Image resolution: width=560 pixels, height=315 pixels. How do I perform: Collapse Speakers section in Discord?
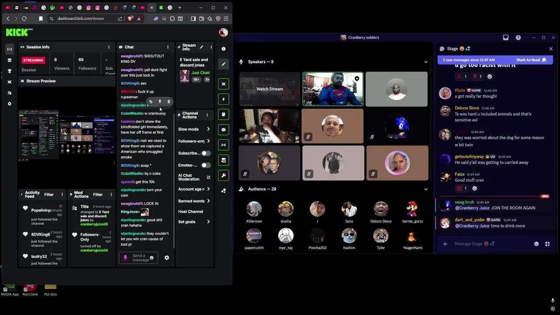426,62
